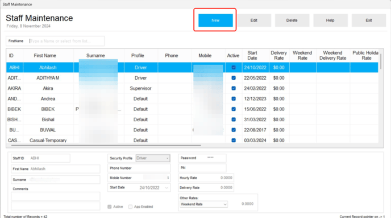
Task: Click the Password field
Action: pos(202,158)
